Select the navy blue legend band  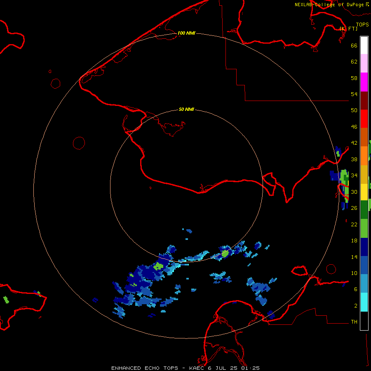364,247
